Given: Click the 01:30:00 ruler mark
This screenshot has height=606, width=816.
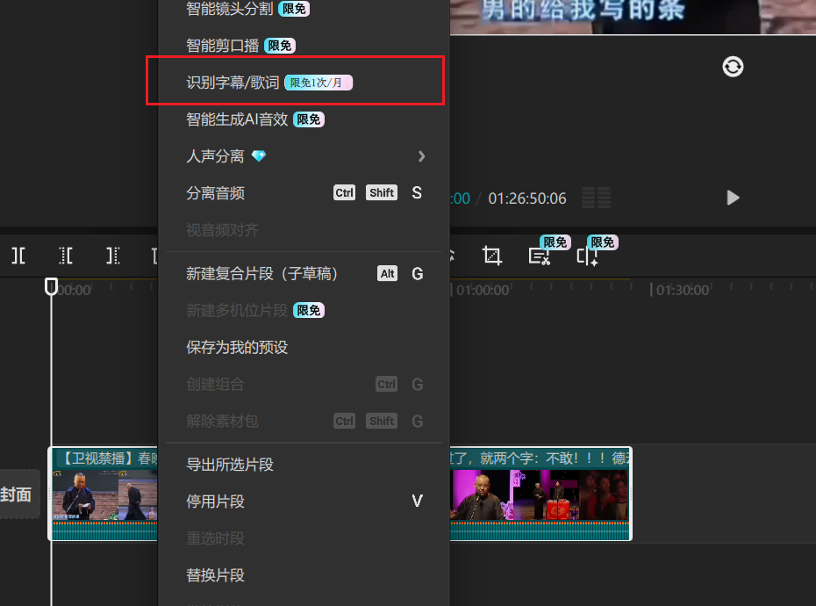Looking at the screenshot, I should (683, 290).
